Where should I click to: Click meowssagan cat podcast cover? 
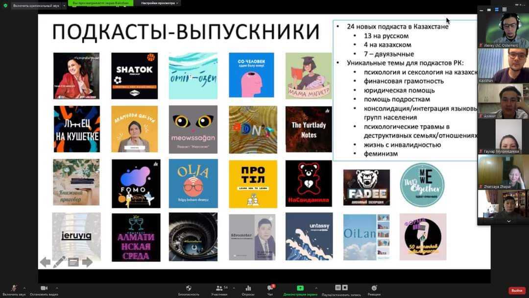(193, 129)
